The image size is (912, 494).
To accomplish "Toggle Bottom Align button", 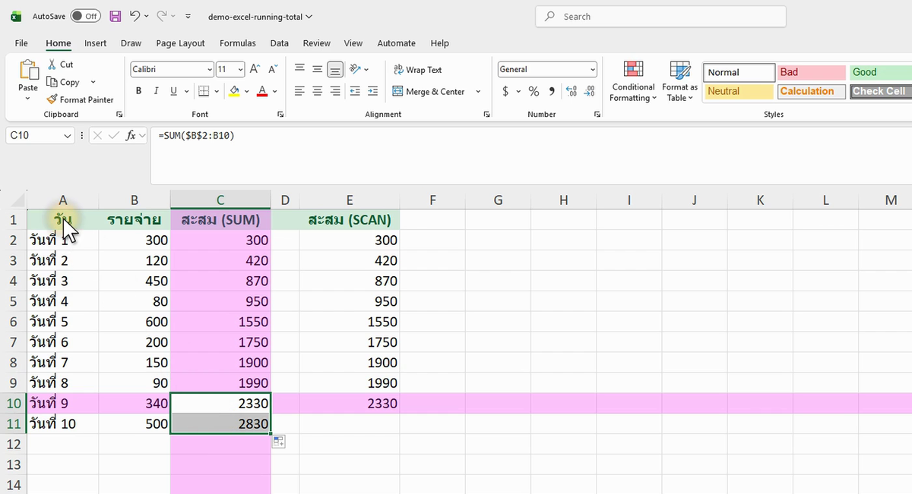I will pyautogui.click(x=335, y=69).
